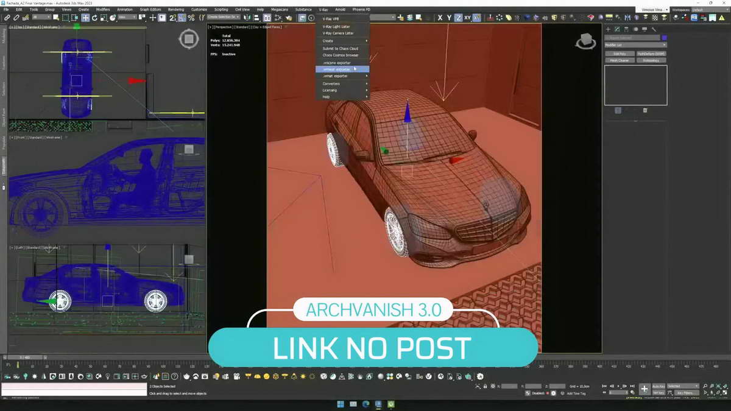The image size is (731, 411).
Task: Open Key Filters dialog
Action: [685, 393]
